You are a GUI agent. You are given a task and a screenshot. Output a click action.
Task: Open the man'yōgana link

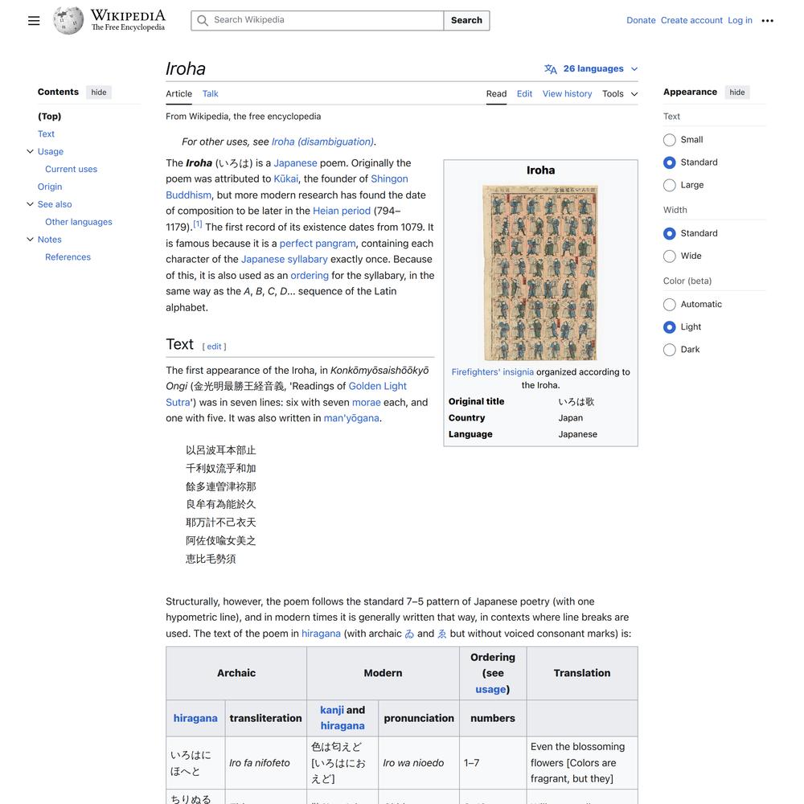click(x=351, y=418)
